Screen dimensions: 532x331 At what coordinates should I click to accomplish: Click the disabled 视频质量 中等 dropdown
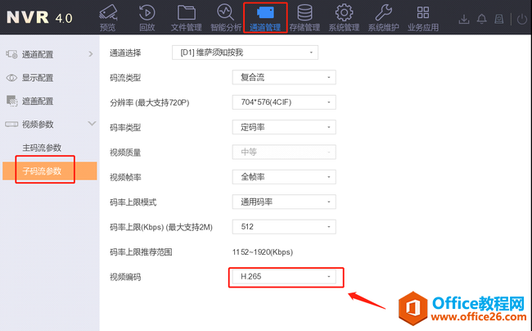coord(284,152)
